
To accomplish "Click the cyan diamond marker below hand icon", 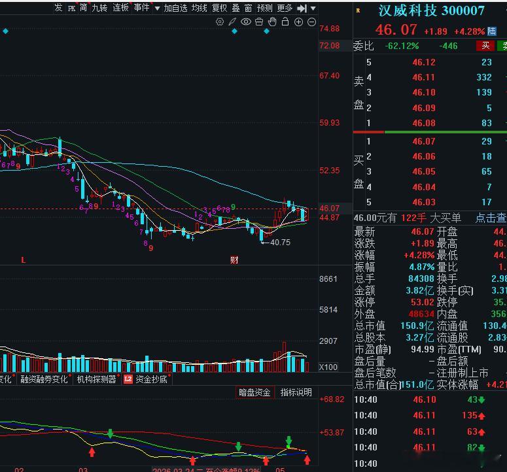I will click(x=266, y=31).
